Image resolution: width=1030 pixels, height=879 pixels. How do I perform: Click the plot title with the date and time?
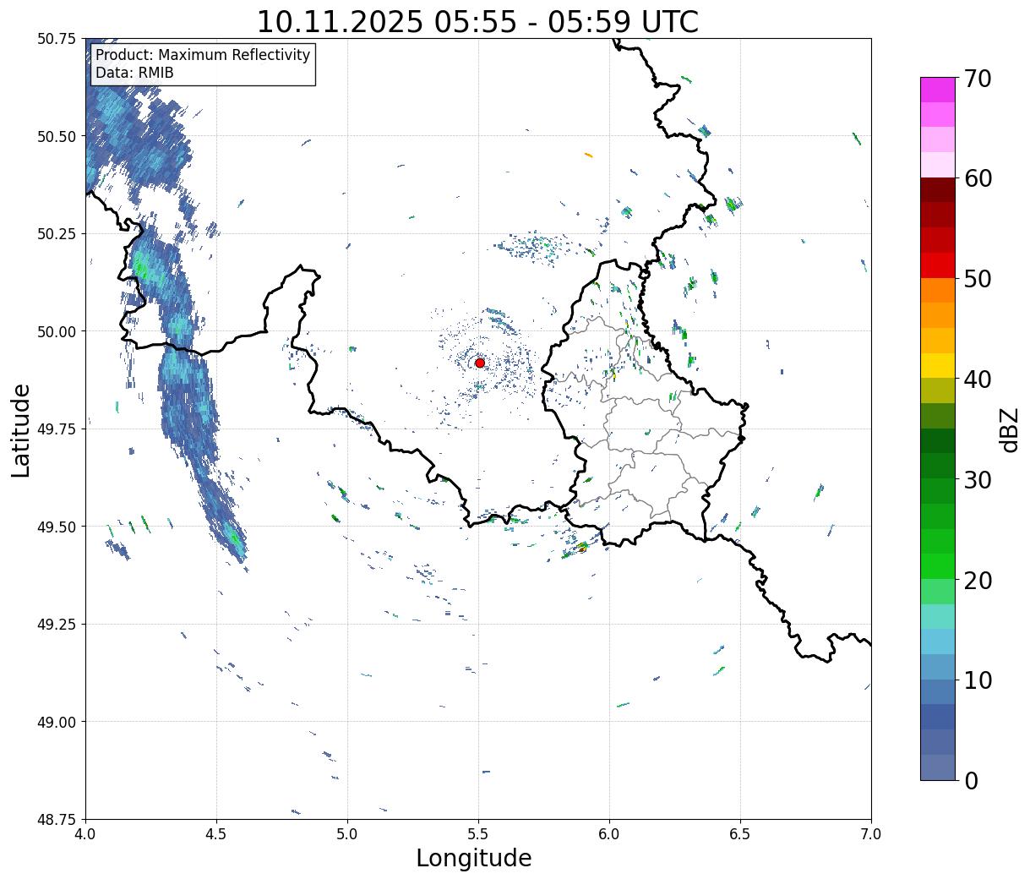click(477, 22)
